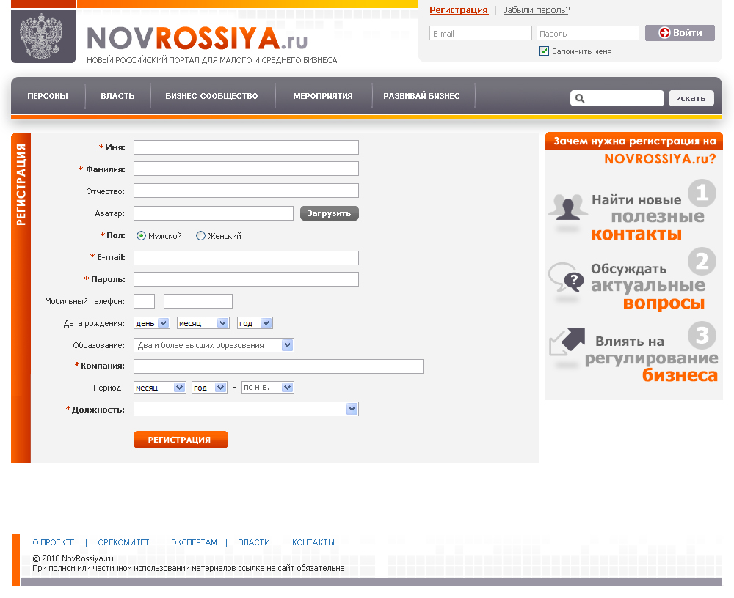Open the 'ВЛАСТЬ' menu item
Image resolution: width=734 pixels, height=598 pixels.
coord(117,96)
